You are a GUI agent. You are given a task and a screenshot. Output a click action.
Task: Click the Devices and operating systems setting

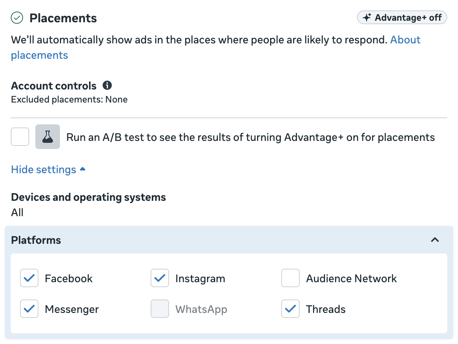pos(88,197)
